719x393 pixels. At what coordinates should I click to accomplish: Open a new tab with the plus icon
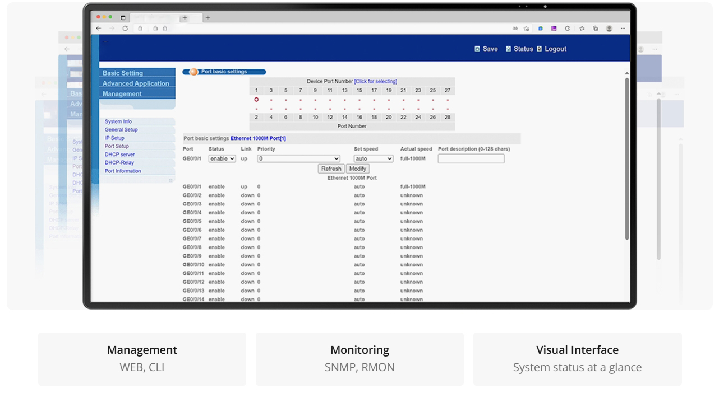(x=207, y=17)
